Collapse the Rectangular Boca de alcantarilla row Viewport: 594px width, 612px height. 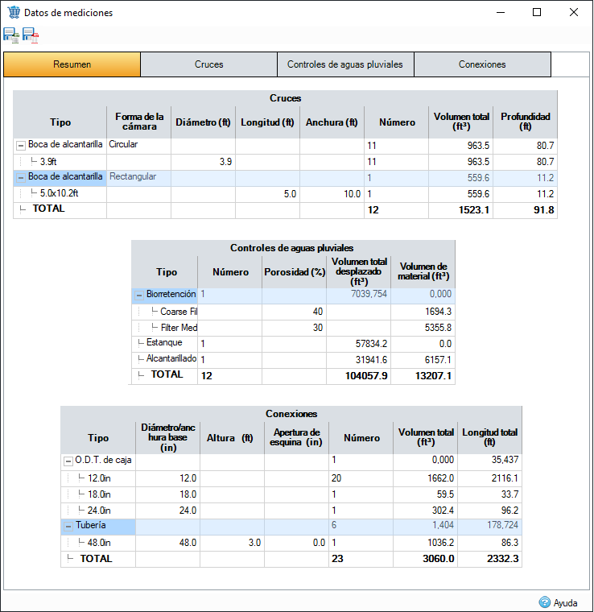pos(21,178)
